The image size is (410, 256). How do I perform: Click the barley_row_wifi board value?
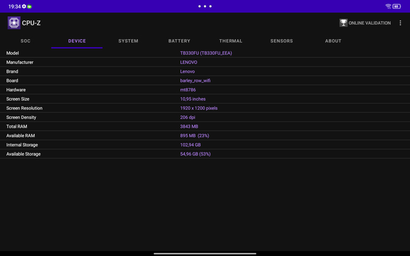pos(195,81)
